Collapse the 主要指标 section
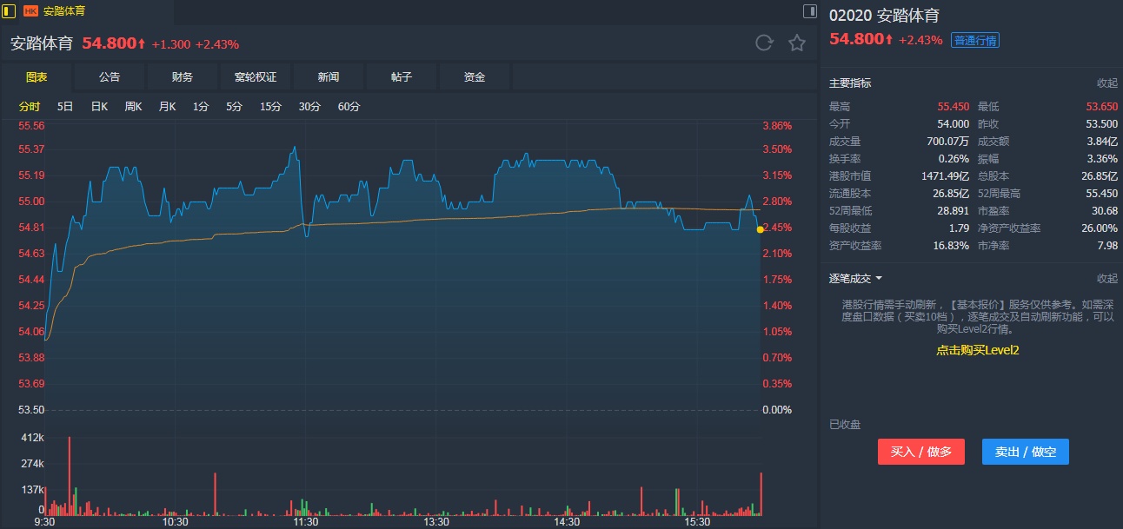The image size is (1123, 529). [x=1106, y=83]
